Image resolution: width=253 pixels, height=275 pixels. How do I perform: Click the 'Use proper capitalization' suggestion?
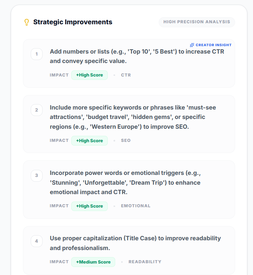click(135, 243)
